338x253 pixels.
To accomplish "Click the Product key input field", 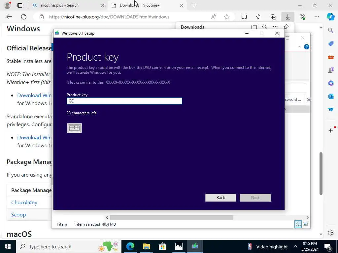I will click(124, 101).
